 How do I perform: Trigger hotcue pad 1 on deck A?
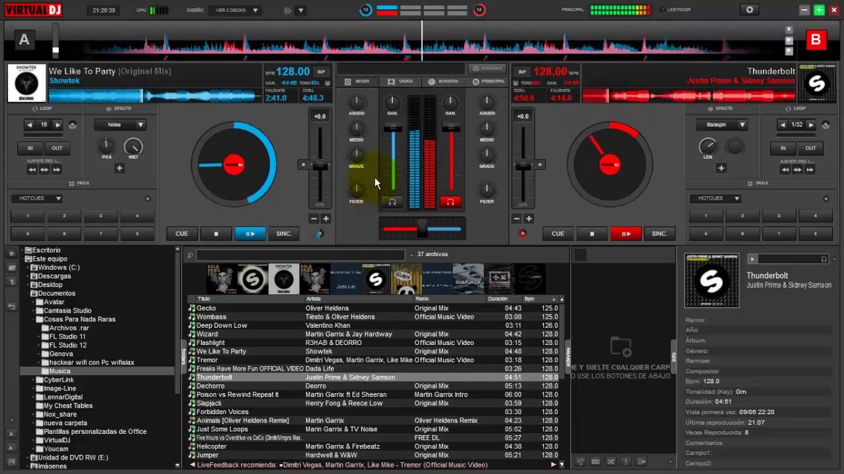click(28, 215)
